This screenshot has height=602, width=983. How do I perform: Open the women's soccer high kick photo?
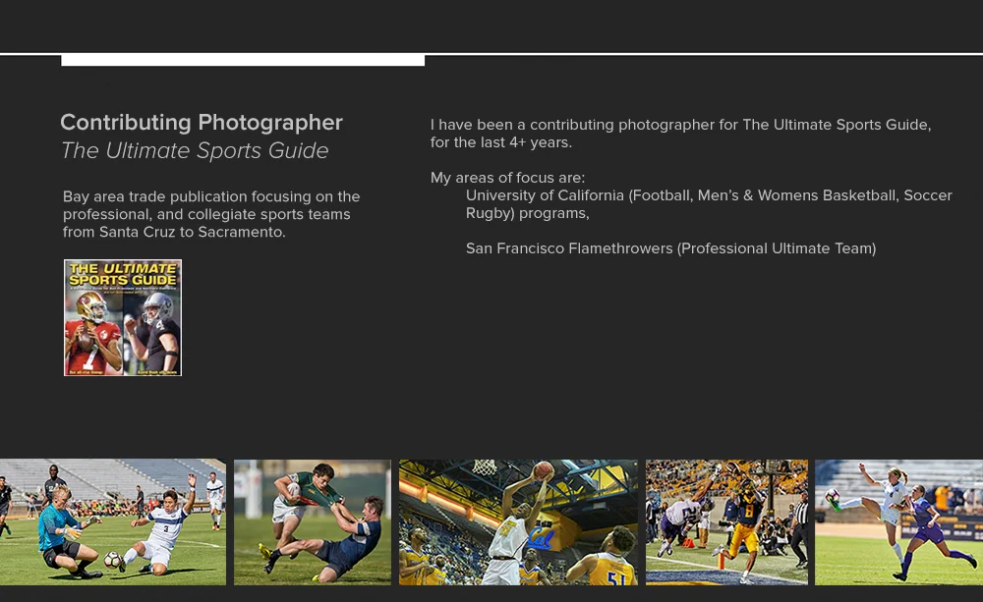click(899, 522)
